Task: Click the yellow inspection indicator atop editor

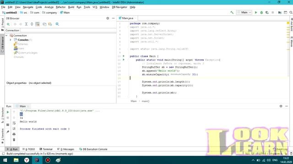Action: pyautogui.click(x=288, y=23)
